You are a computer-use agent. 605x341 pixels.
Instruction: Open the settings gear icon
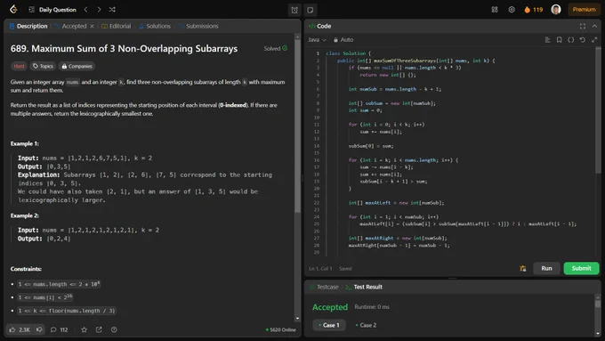click(512, 10)
